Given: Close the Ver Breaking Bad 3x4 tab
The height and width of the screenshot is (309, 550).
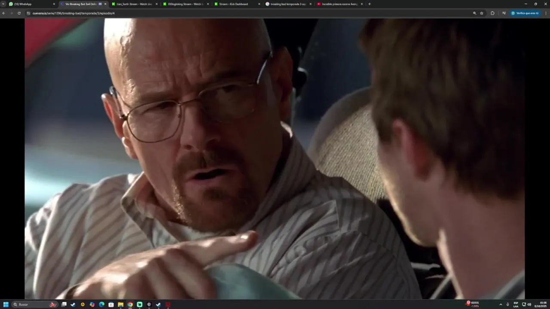Looking at the screenshot, I should tap(105, 4).
